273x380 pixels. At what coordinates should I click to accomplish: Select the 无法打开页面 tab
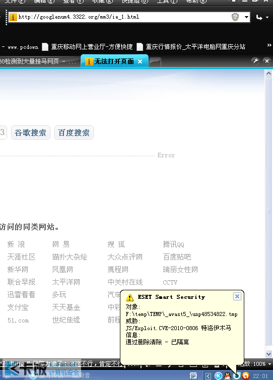click(114, 61)
